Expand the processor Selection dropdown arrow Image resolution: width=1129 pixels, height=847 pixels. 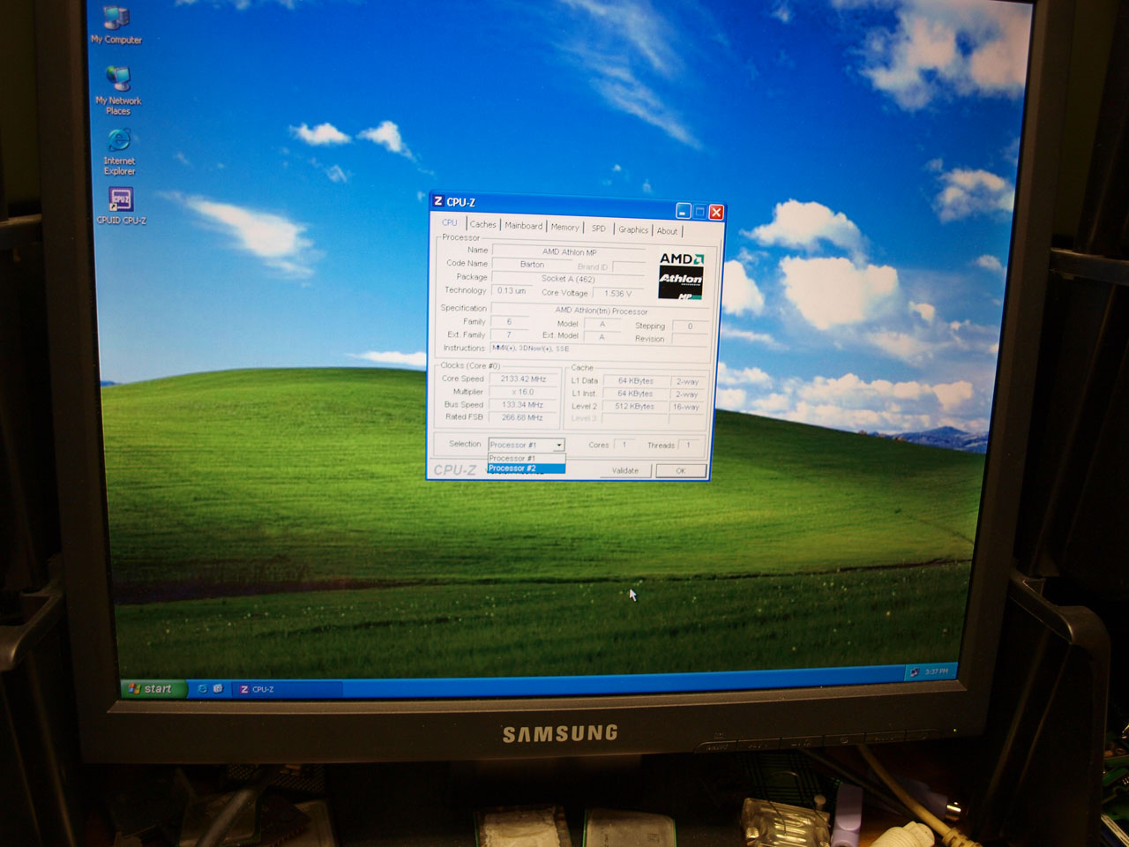[558, 445]
